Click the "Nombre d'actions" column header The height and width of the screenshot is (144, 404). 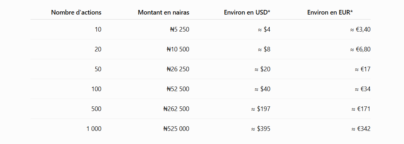click(76, 12)
